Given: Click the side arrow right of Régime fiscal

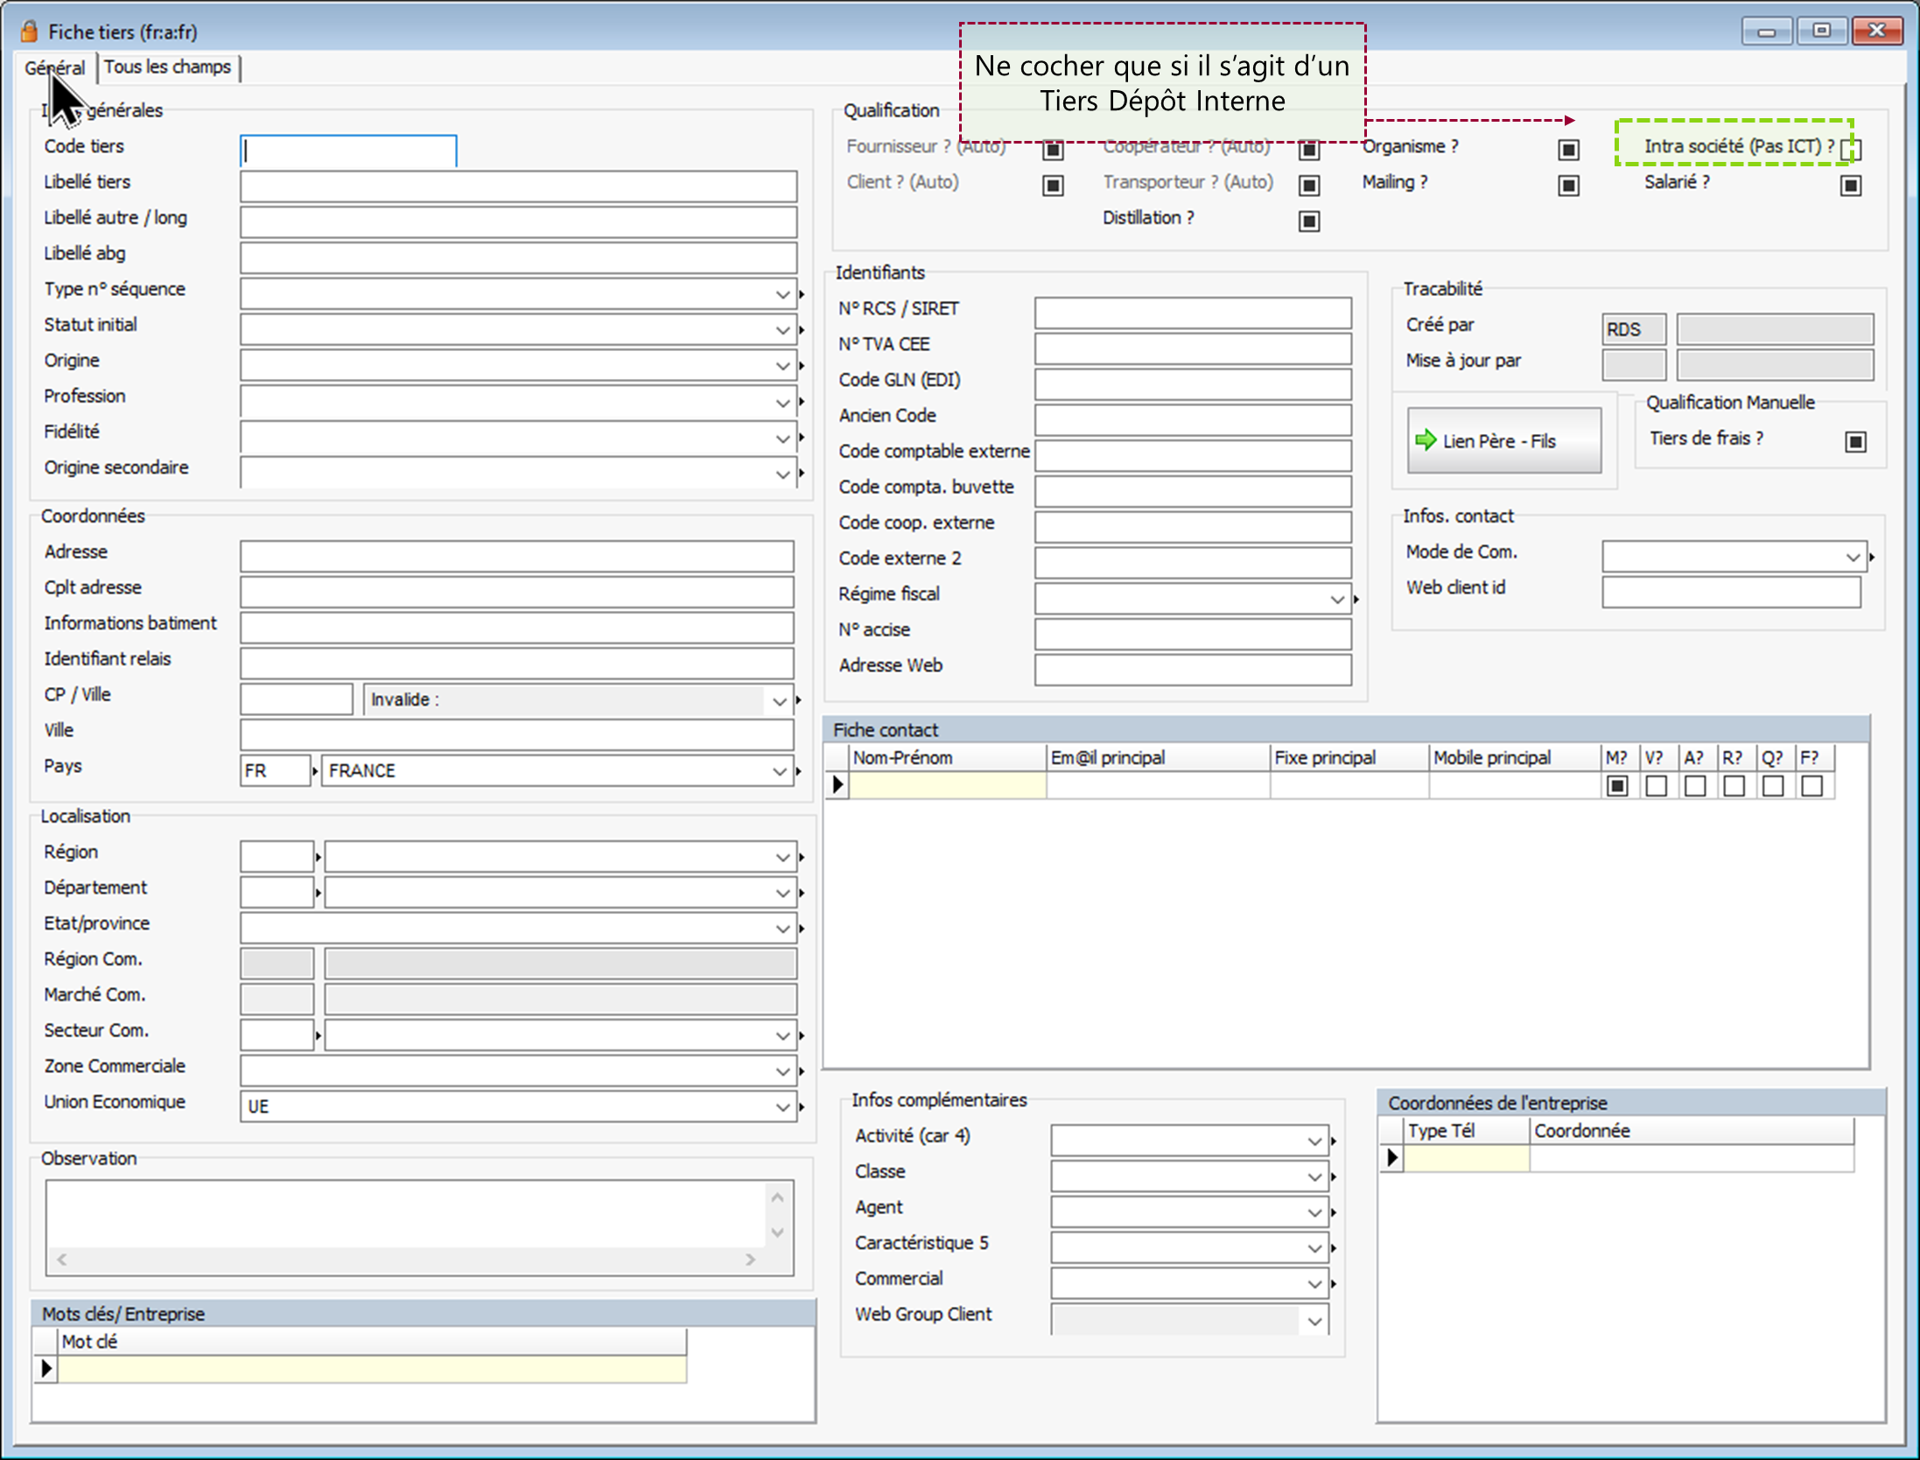Looking at the screenshot, I should click(1356, 600).
